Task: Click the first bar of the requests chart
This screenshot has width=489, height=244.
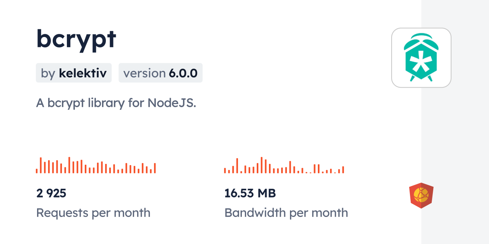Action: point(37,171)
